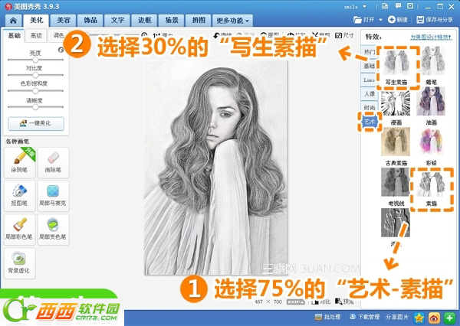Click the green plus share icon
The height and width of the screenshot is (326, 460).
coord(449,318)
